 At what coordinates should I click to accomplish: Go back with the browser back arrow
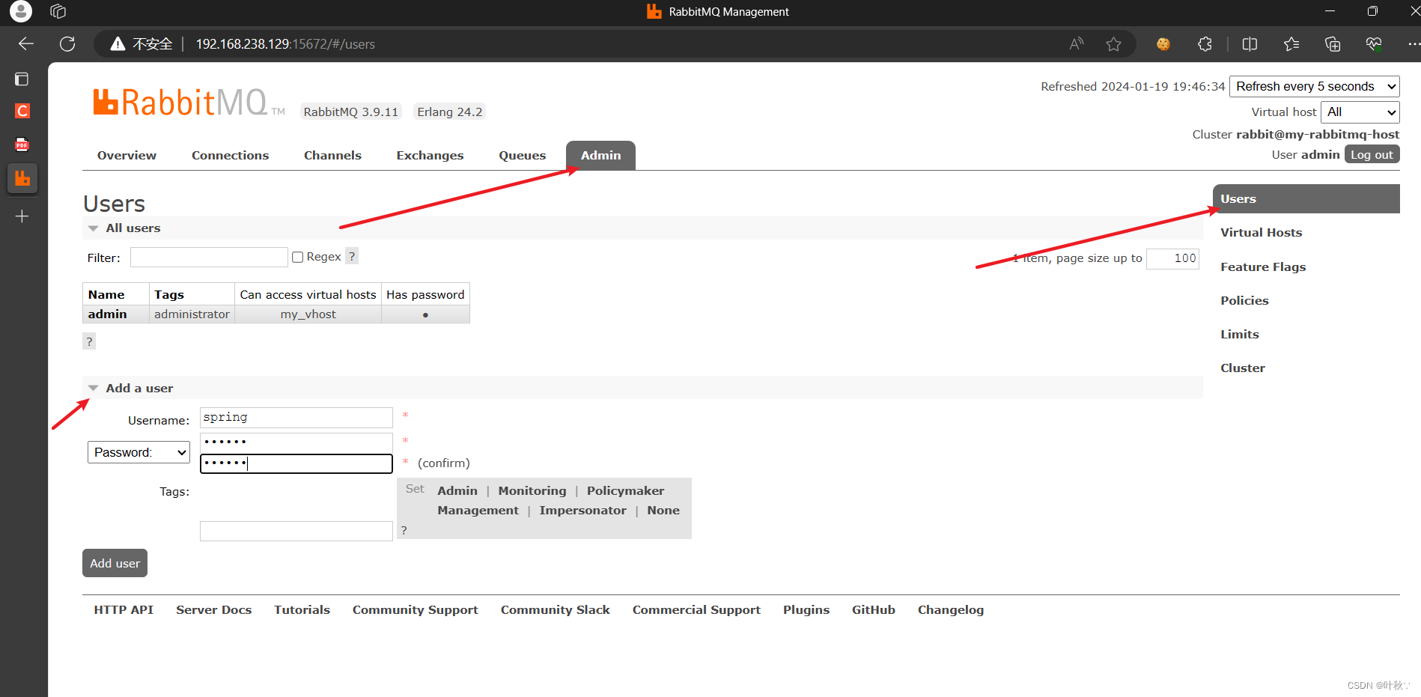26,44
